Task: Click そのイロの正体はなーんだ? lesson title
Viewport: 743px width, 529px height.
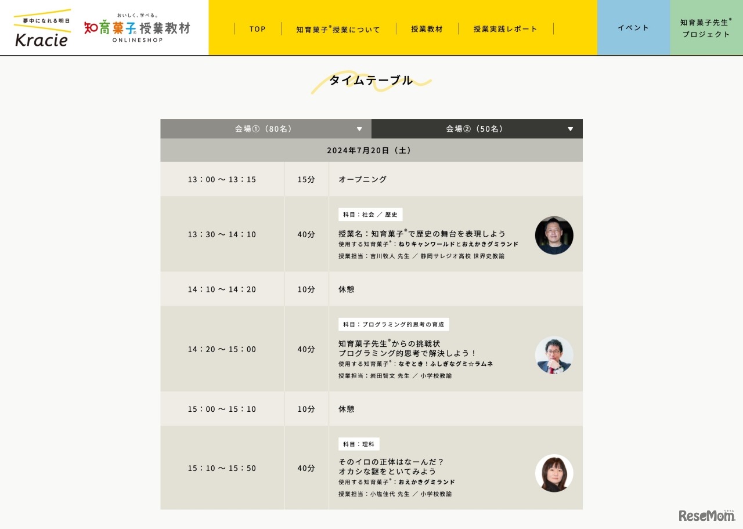Action: pyautogui.click(x=391, y=462)
